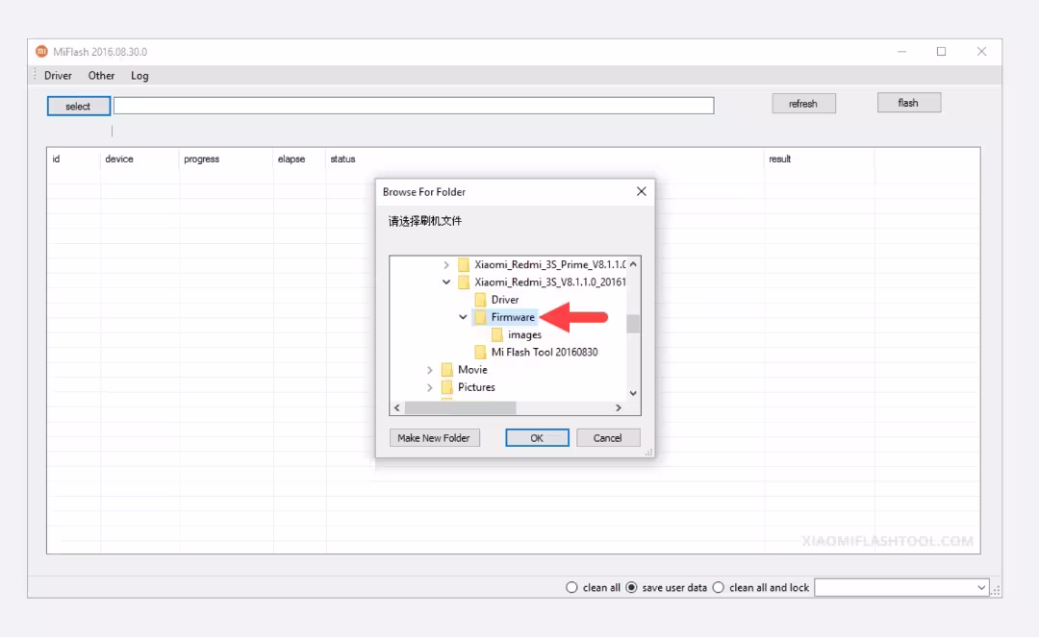Click the horizontal scrollbar thumb in folder tree
This screenshot has height=638, width=1039.
pyautogui.click(x=461, y=407)
